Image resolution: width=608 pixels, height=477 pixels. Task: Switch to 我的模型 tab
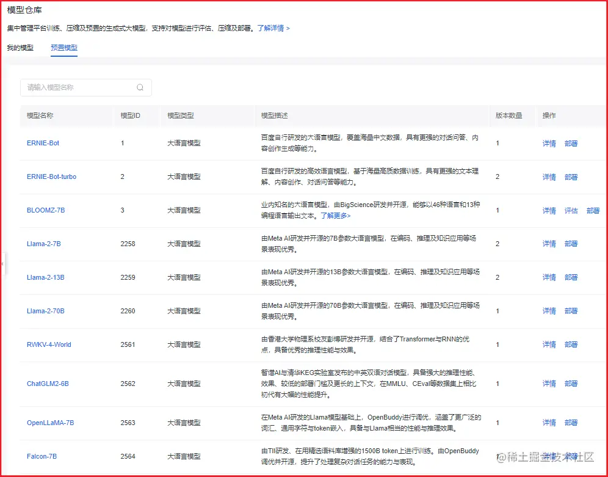coord(20,48)
